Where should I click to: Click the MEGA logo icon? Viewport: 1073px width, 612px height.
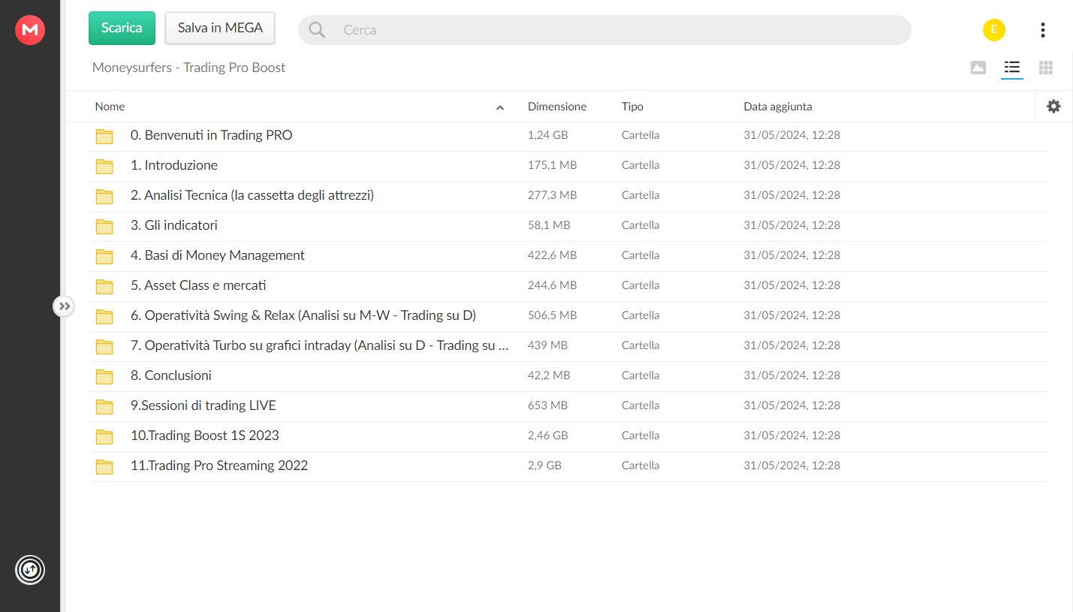pos(30,30)
